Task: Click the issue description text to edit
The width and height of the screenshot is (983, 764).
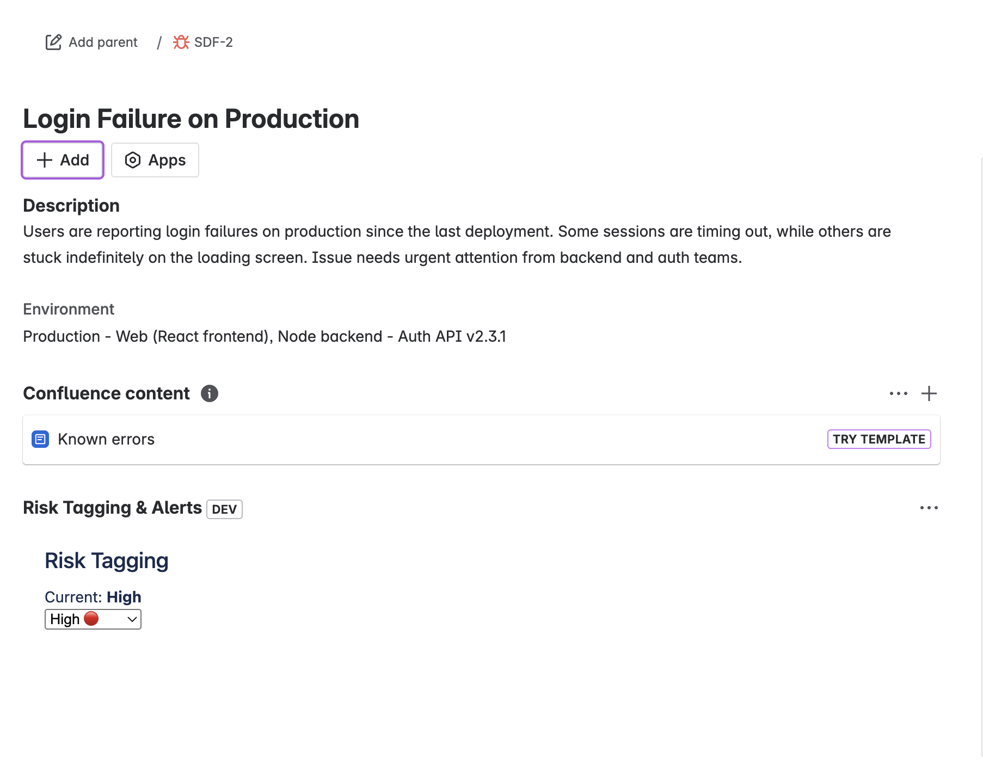Action: pos(381,244)
